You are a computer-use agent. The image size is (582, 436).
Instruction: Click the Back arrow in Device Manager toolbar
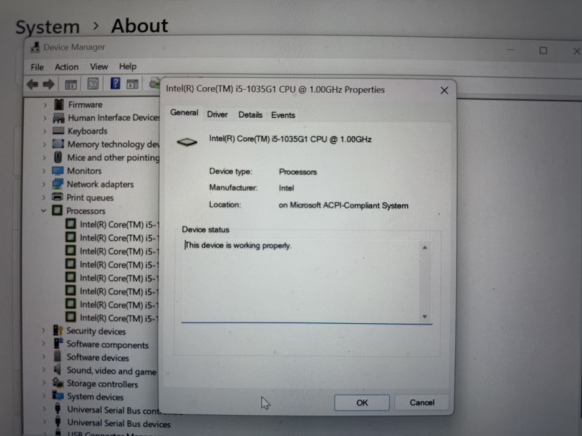click(32, 85)
